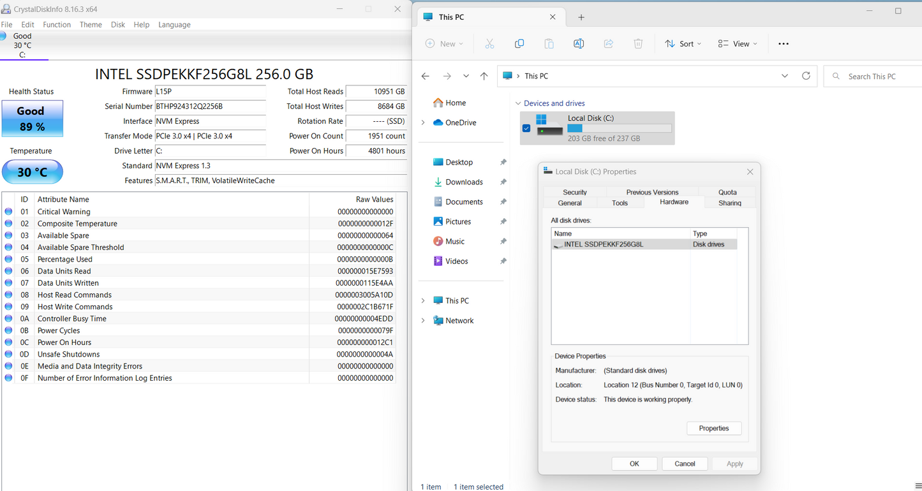
Task: Switch to the Previous Versions tab
Action: pos(652,192)
